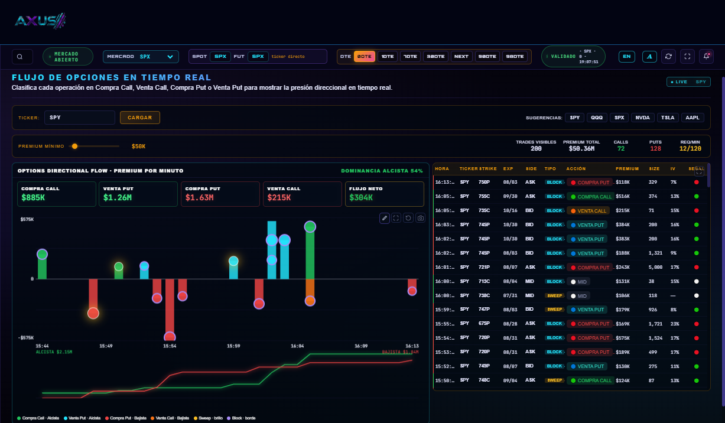Image resolution: width=725 pixels, height=423 pixels.
Task: Click the stylized A icon button
Action: pos(649,57)
